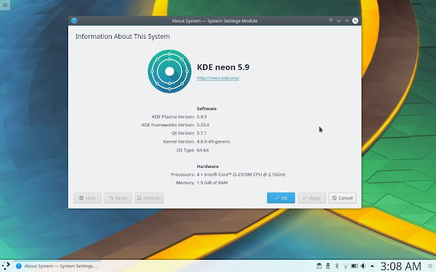The height and width of the screenshot is (272, 436).
Task: Click the KDE neon circular logo
Action: coord(170,71)
